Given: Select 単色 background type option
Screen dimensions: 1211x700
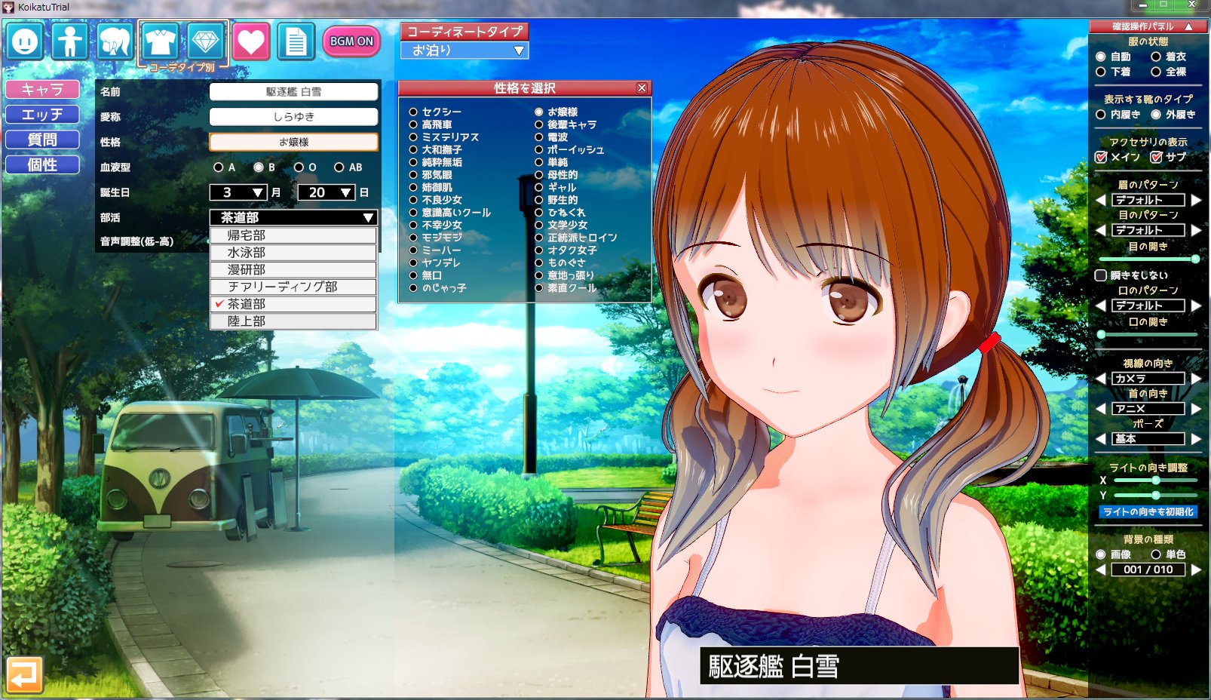Looking at the screenshot, I should click(1156, 554).
